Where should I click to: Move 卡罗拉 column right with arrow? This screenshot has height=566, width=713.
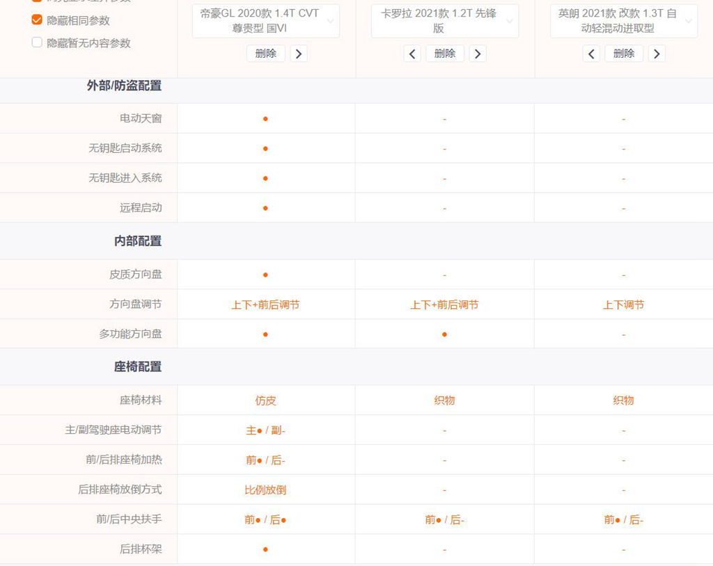[x=478, y=54]
